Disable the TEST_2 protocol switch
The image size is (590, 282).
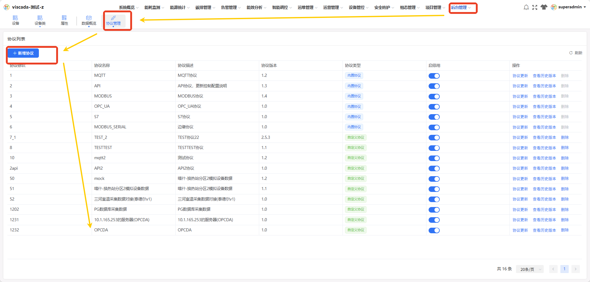434,138
